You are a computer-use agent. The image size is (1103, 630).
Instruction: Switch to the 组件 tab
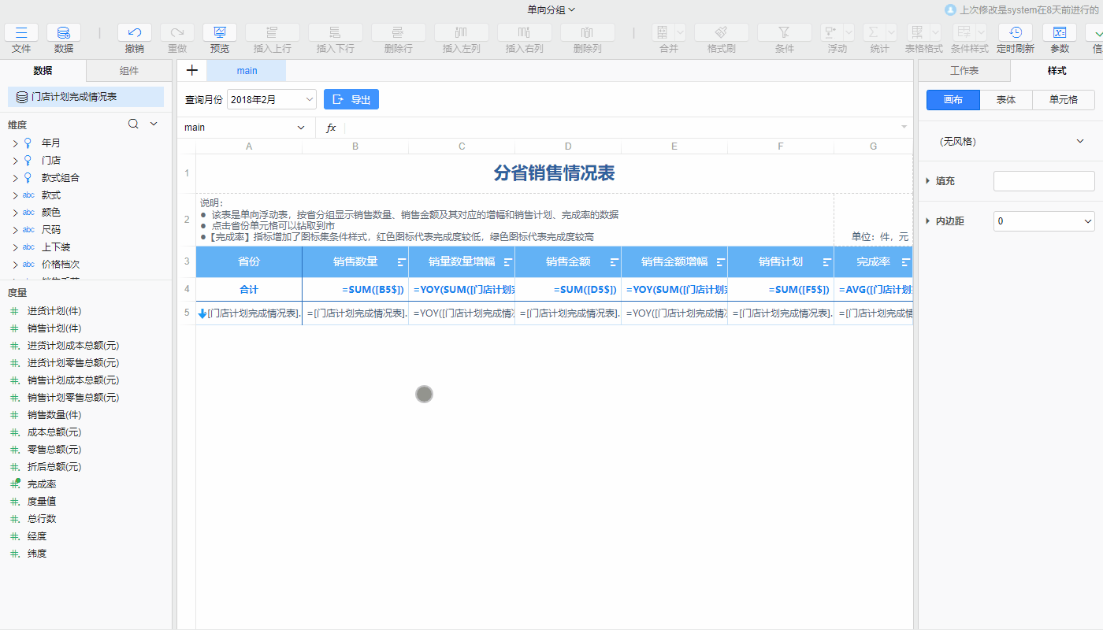128,70
